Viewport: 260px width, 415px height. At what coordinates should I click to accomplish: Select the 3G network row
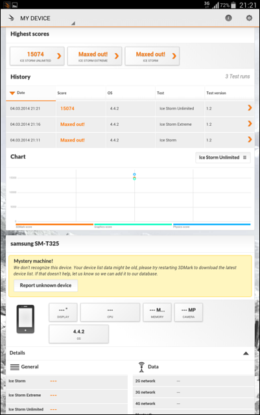click(193, 392)
